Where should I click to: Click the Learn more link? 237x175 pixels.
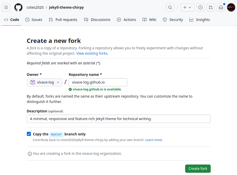(x=154, y=140)
